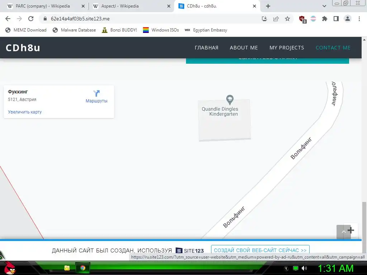Expand the tab search chevron
Viewport: 367px width, 275px height.
click(x=324, y=6)
